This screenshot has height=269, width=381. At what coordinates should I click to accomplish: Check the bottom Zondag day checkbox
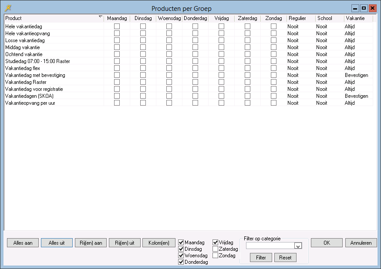pyautogui.click(x=215, y=256)
